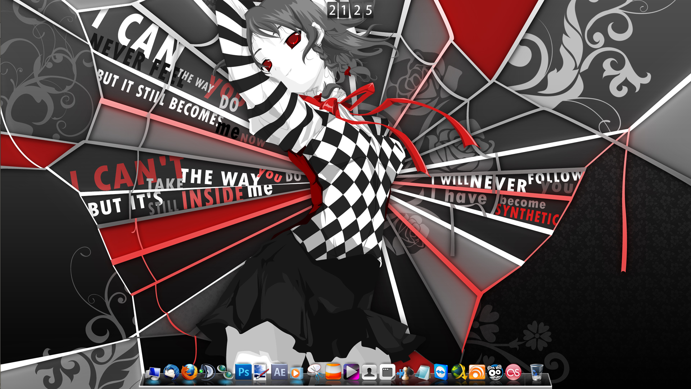Open Adobe Photoshop from the dock
The width and height of the screenshot is (691, 389).
[x=244, y=372]
